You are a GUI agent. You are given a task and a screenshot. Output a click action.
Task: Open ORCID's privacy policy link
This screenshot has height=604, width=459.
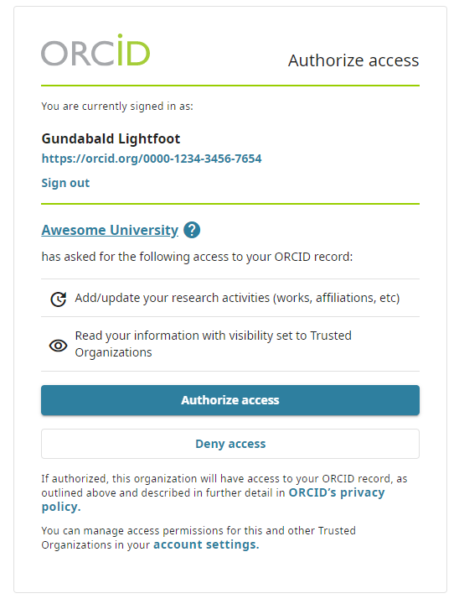213,500
